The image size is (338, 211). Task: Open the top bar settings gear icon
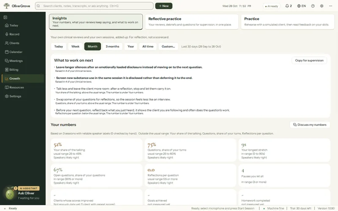pyautogui.click(x=322, y=6)
